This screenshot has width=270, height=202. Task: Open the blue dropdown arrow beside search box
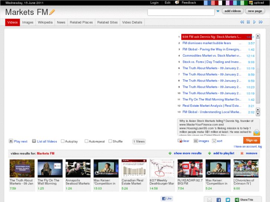pos(218,11)
